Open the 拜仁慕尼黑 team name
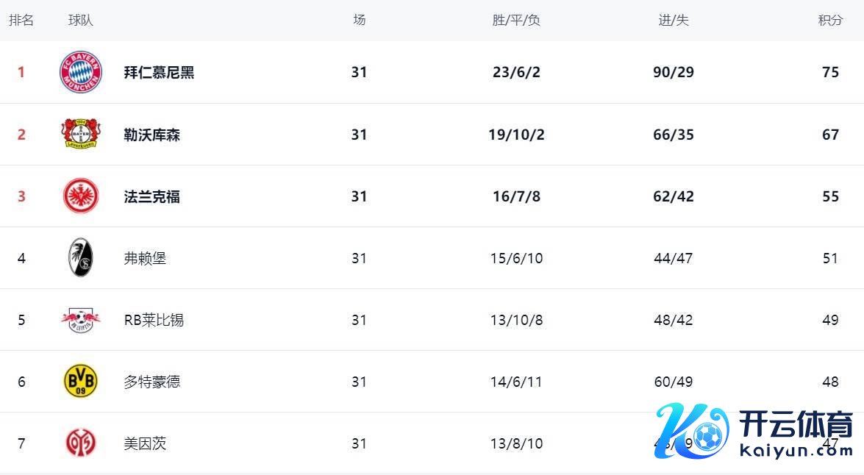 tap(159, 72)
